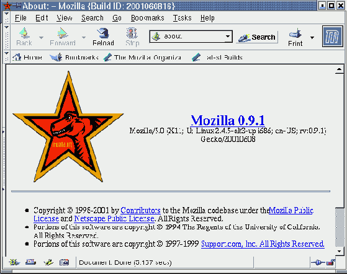The image size is (347, 274).
Task: Reload the current page
Action: pos(103,37)
